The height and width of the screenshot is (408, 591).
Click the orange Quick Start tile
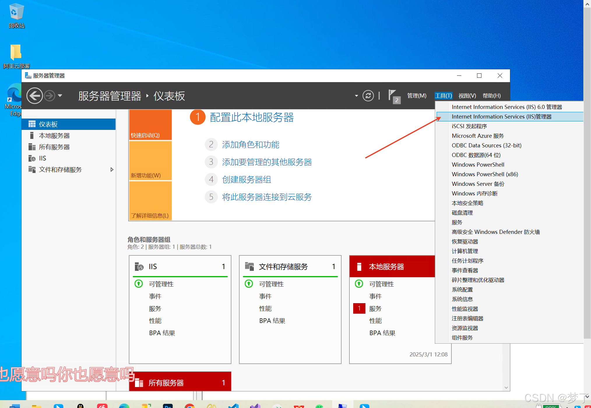[x=150, y=125]
